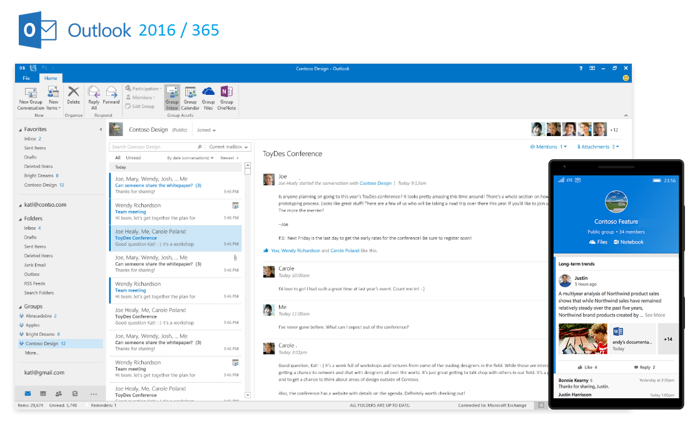700x427 pixels.
Task: Click Reply All in the ribbon
Action: click(x=94, y=98)
